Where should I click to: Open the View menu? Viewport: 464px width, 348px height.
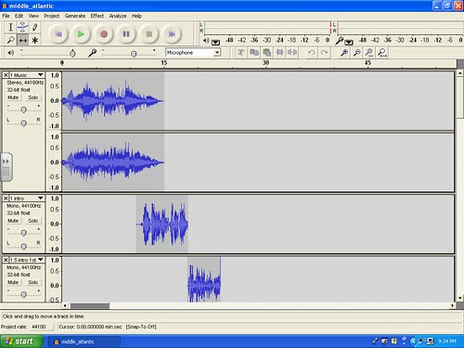click(x=33, y=16)
